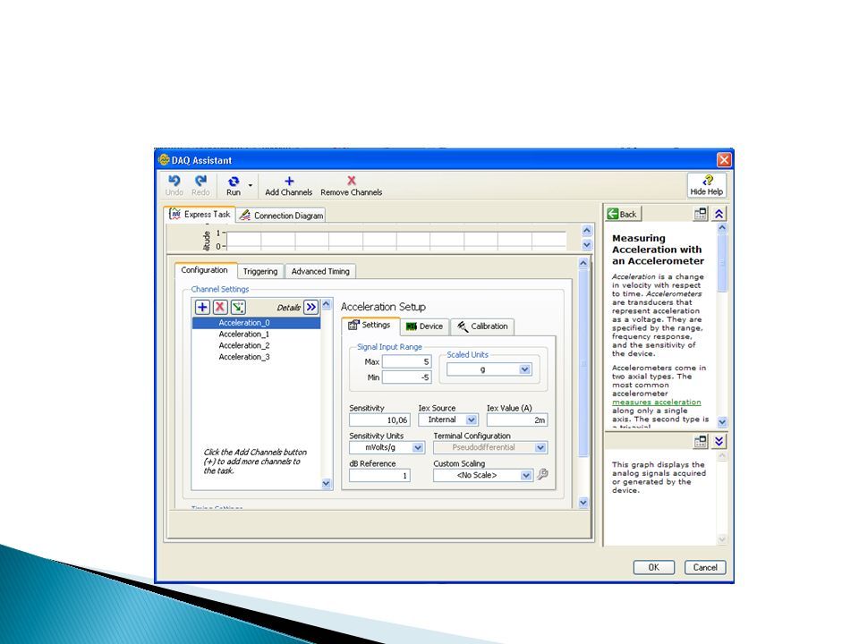The width and height of the screenshot is (859, 644).
Task: Click the Hide Help button
Action: point(706,185)
